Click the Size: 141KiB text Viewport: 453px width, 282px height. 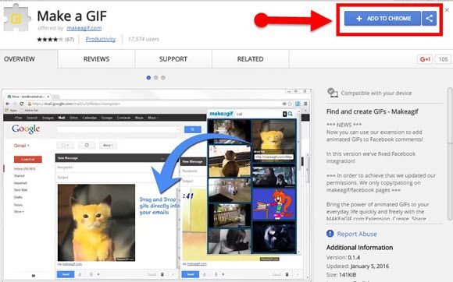(341, 275)
